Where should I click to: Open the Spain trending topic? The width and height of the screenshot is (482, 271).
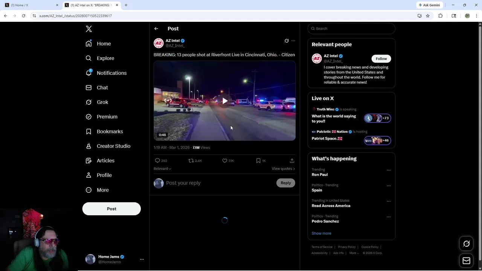point(317,190)
